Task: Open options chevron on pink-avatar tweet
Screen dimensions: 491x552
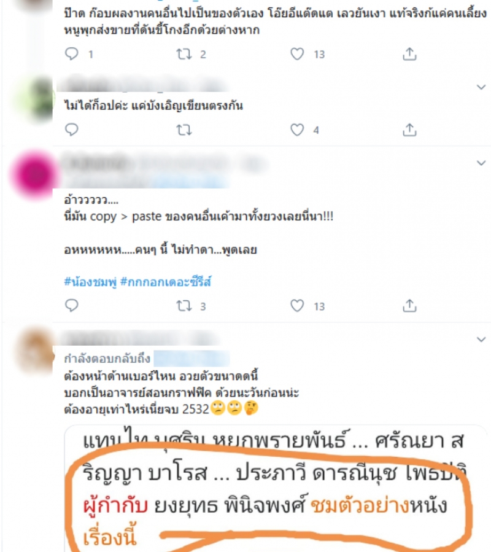Action: tap(481, 163)
